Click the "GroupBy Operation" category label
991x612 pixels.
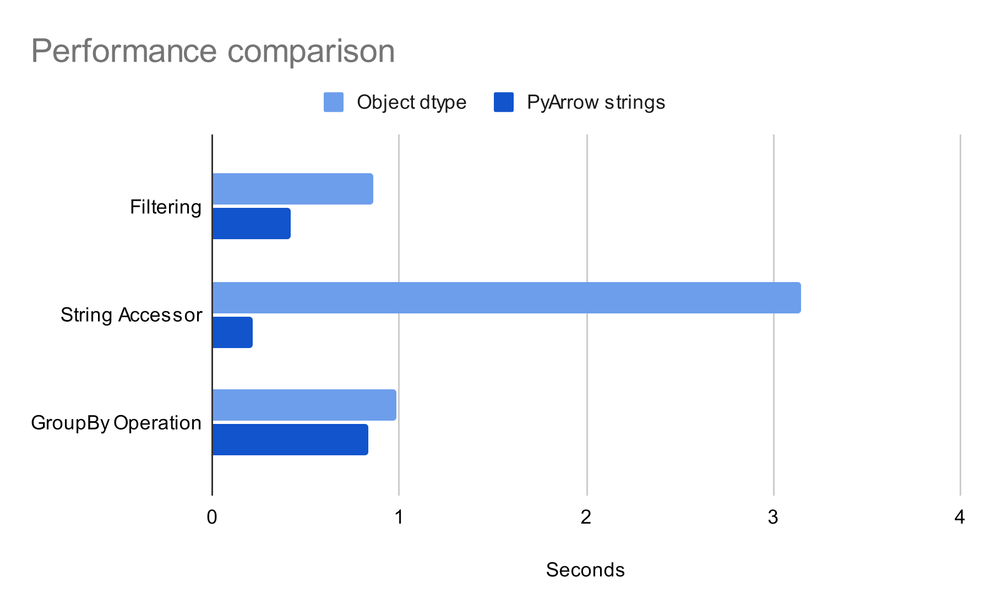click(x=116, y=423)
